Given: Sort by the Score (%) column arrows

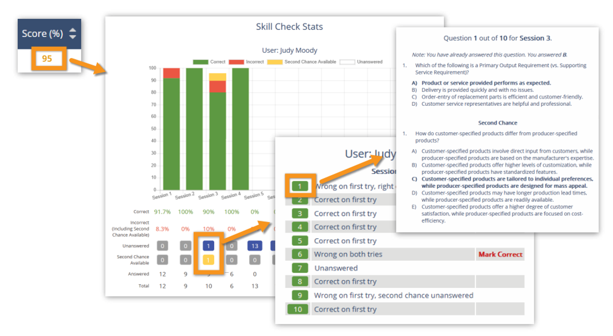Looking at the screenshot, I should [x=72, y=33].
